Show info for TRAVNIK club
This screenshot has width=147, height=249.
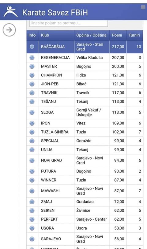[x=32, y=93]
